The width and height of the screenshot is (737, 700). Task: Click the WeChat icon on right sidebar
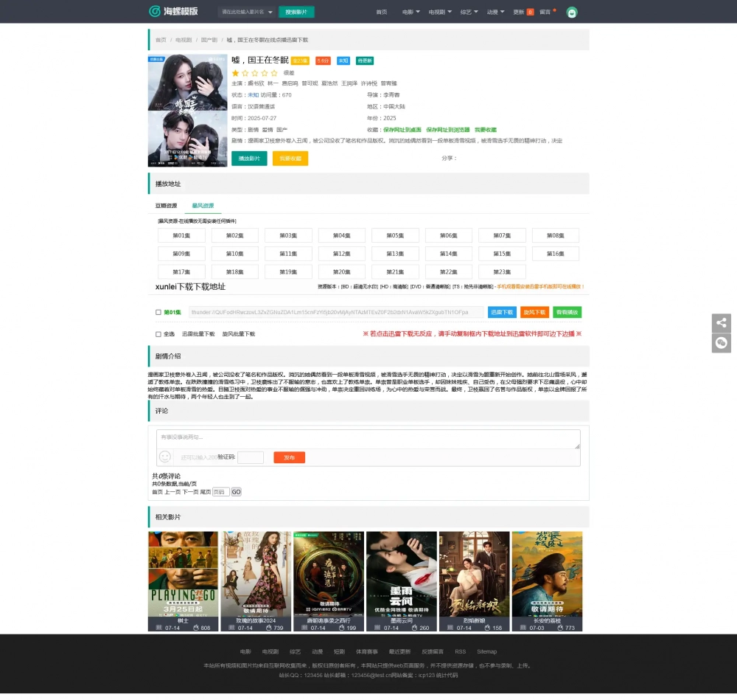[x=722, y=343]
